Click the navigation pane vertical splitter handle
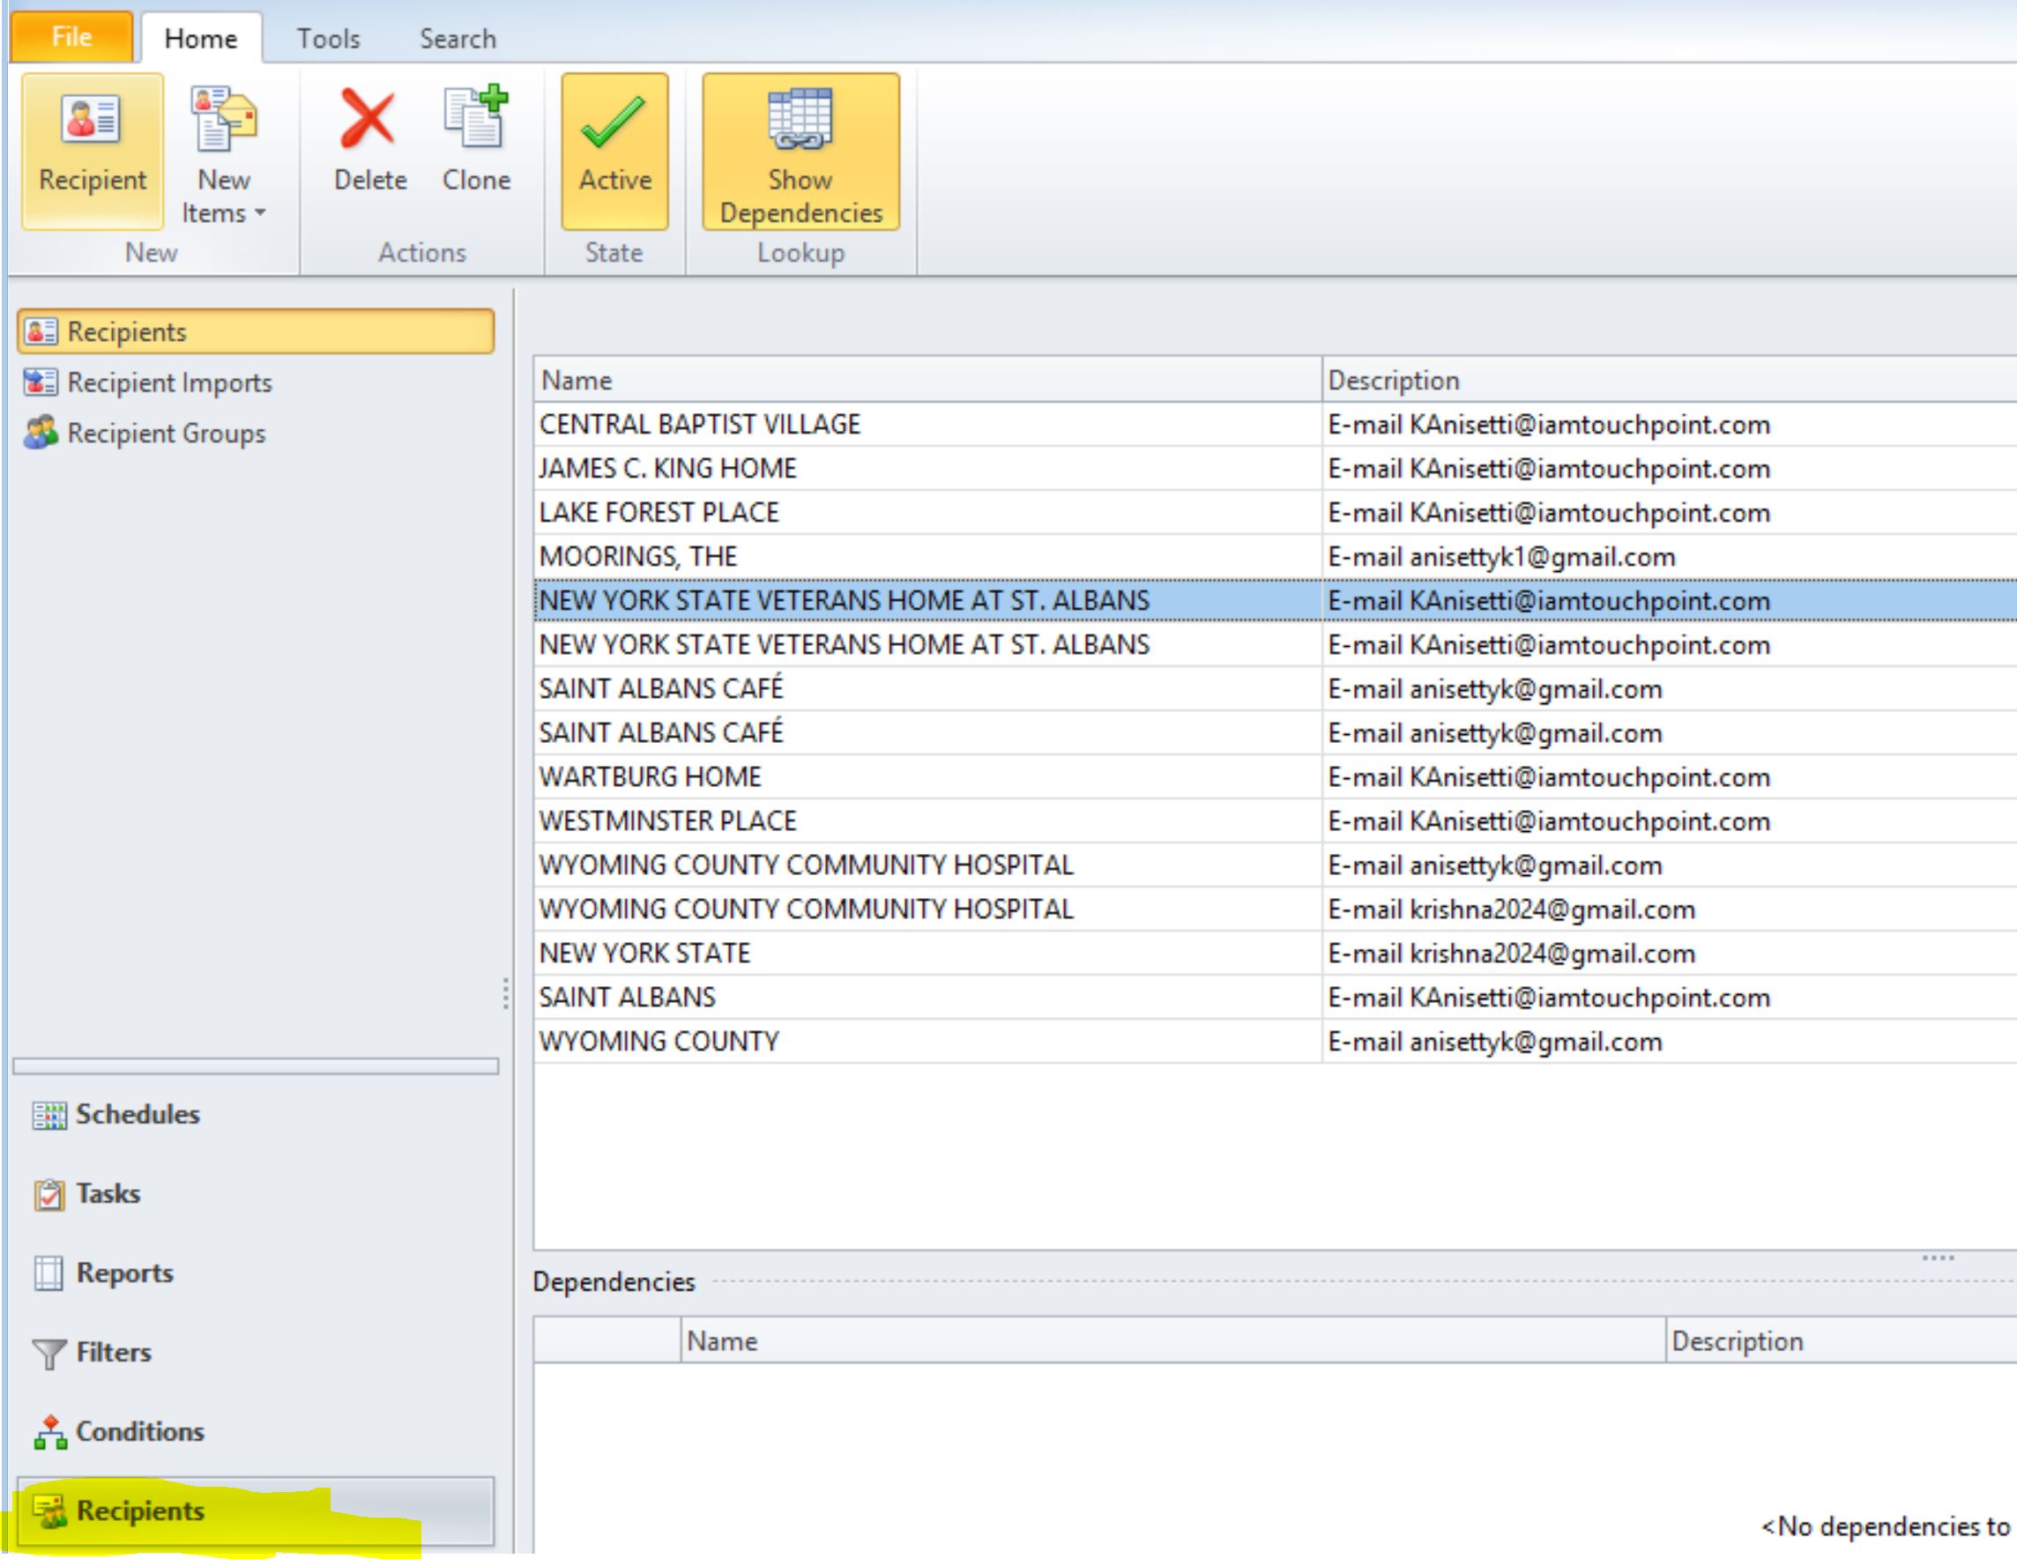This screenshot has height=1559, width=2017. (x=505, y=993)
